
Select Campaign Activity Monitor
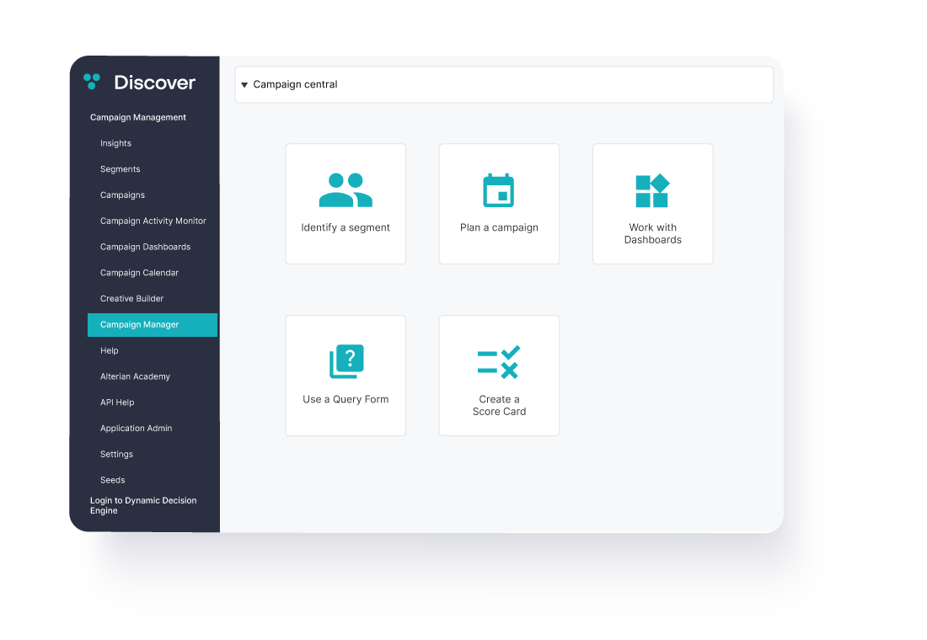[x=153, y=221]
